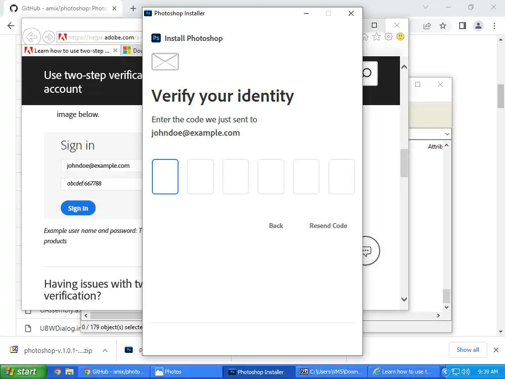Image resolution: width=505 pixels, height=379 pixels.
Task: Click the third verification code digit box
Action: pyautogui.click(x=236, y=177)
